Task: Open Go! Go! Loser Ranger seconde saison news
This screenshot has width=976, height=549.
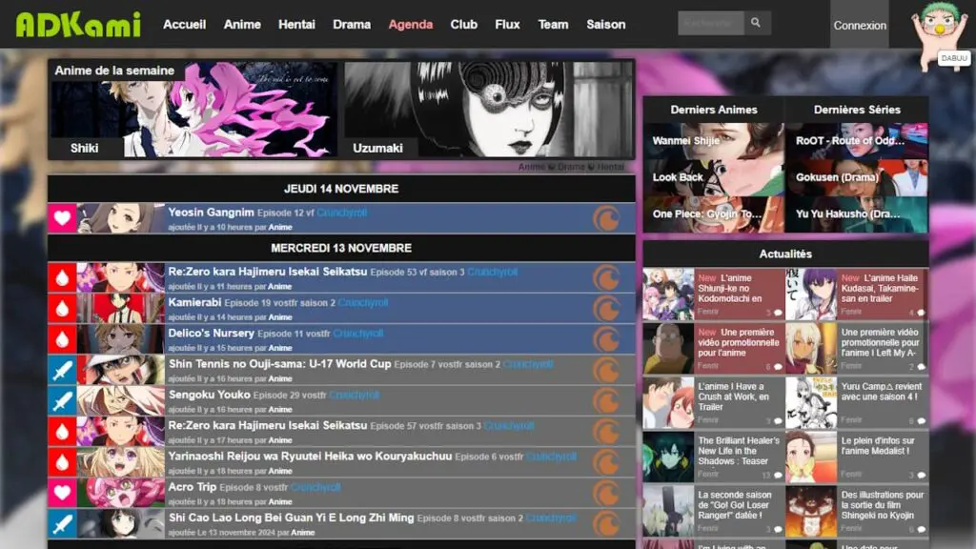Action: click(x=713, y=511)
